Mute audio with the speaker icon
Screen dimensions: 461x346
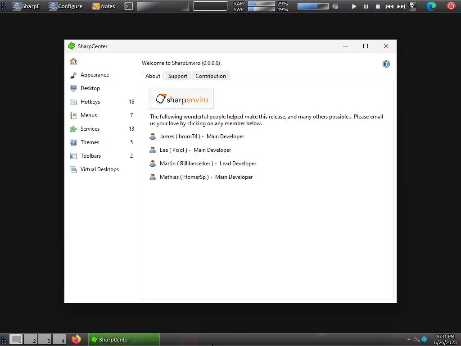[x=335, y=6]
